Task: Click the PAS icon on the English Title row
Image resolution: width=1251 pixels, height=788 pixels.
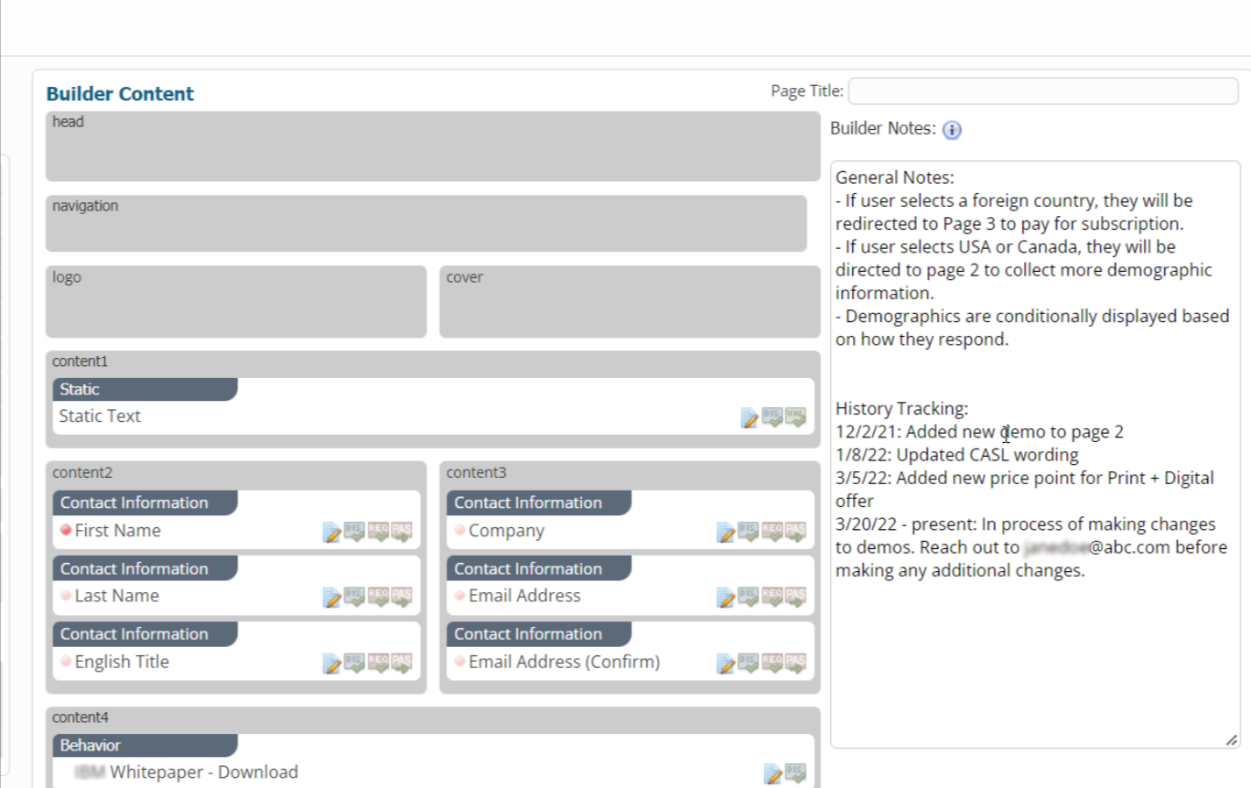Action: [402, 663]
